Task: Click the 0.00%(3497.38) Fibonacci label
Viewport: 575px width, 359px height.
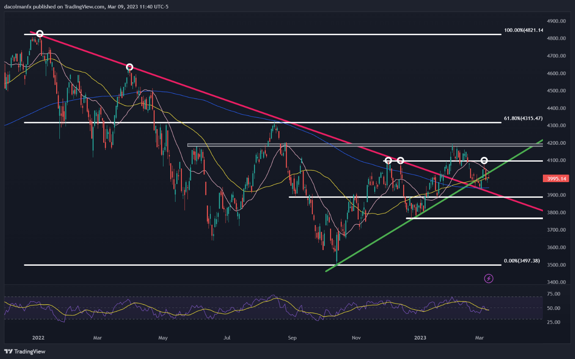Action: (522, 261)
